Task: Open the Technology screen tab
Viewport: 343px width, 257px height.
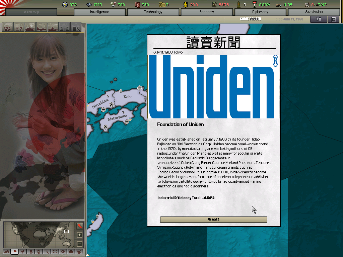Action: click(153, 12)
